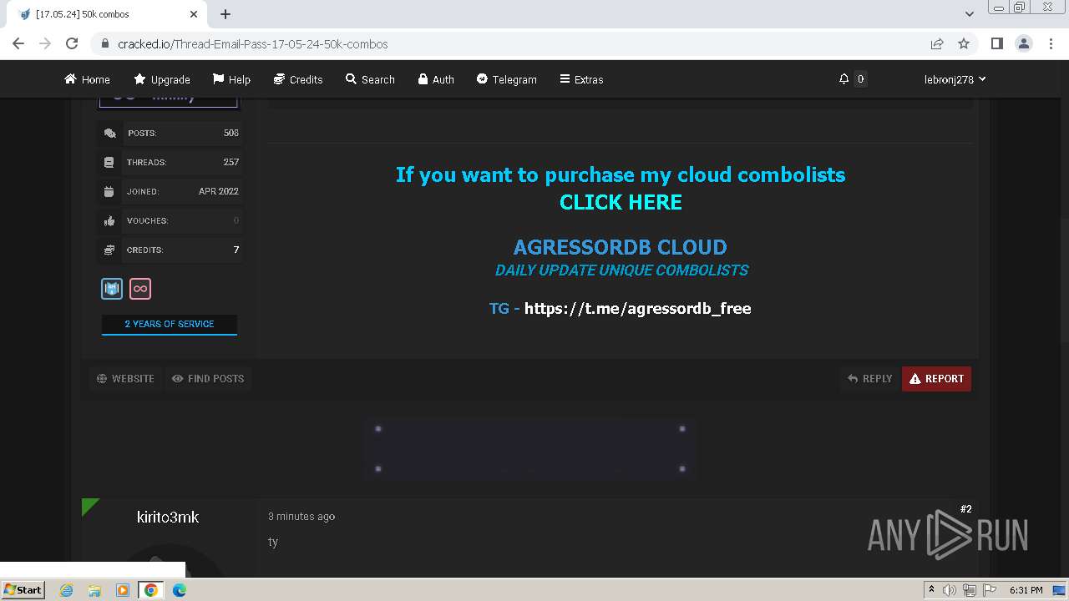This screenshot has height=601, width=1069.
Task: Launch Internet Explorer from taskbar
Action: 66,590
